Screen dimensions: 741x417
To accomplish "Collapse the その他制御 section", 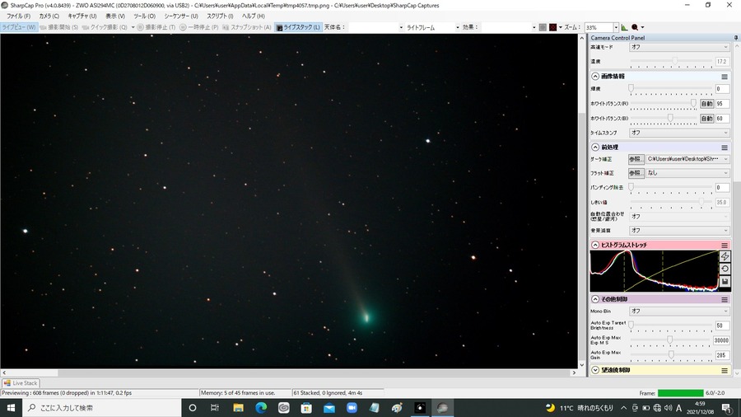I will [595, 300].
